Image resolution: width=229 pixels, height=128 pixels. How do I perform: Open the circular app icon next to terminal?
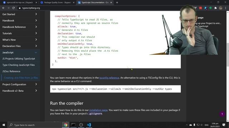click(81, 125)
